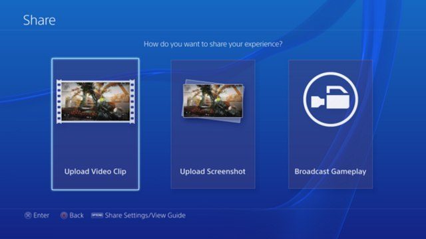
Task: Click the cross button Enter icon
Action: [x=28, y=215]
